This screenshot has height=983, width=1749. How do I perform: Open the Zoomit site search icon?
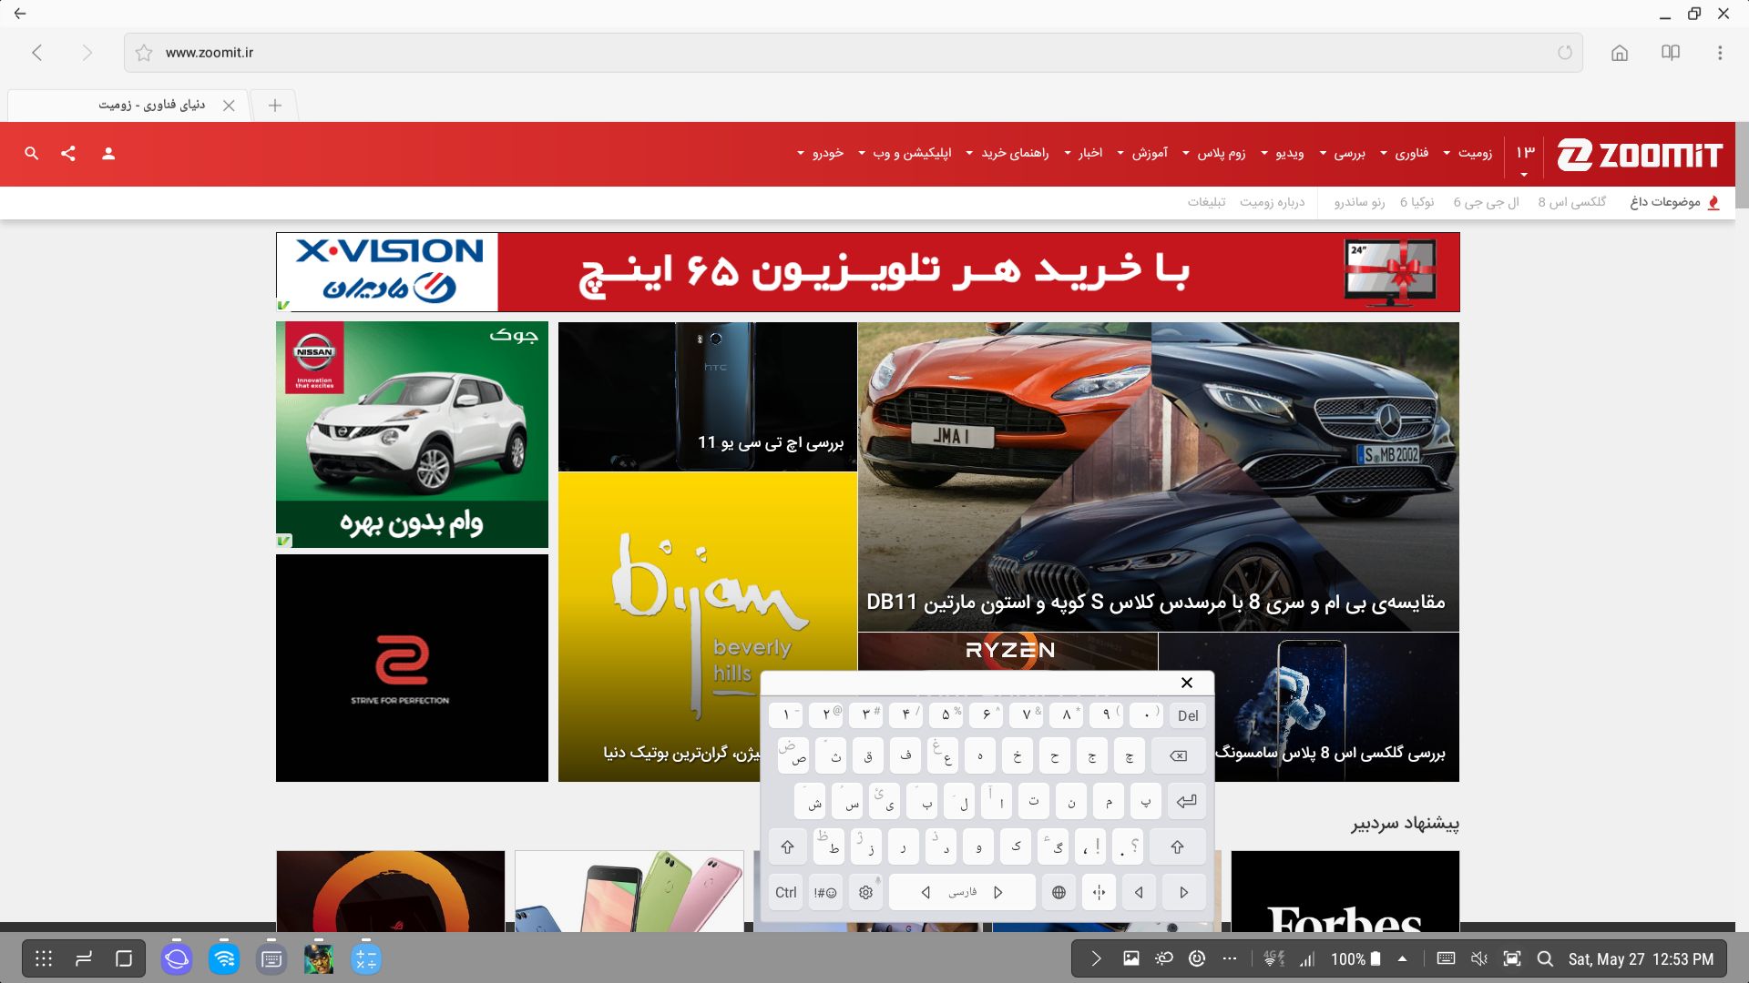tap(32, 153)
